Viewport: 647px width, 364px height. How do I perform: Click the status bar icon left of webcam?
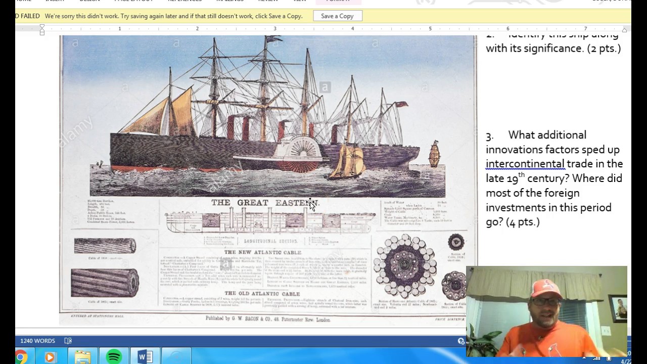click(x=461, y=341)
